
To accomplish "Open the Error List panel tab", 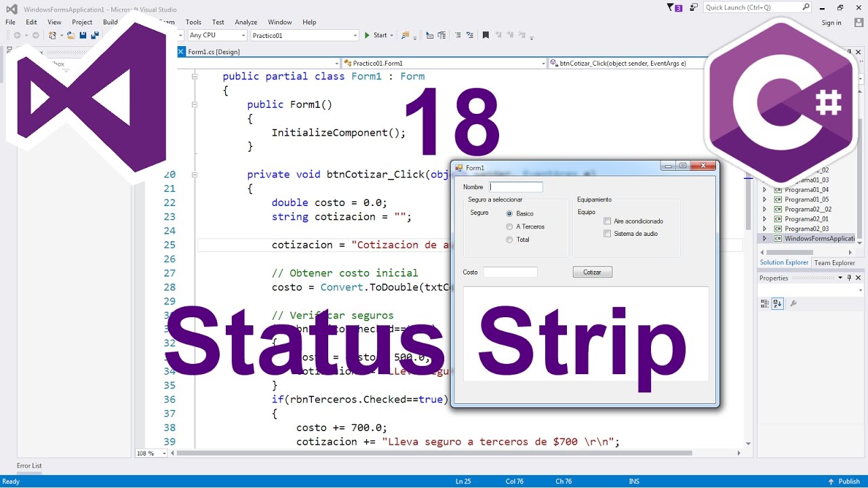I will click(29, 466).
